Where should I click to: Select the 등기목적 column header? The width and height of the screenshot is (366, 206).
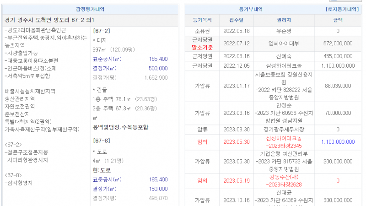(x=202, y=20)
